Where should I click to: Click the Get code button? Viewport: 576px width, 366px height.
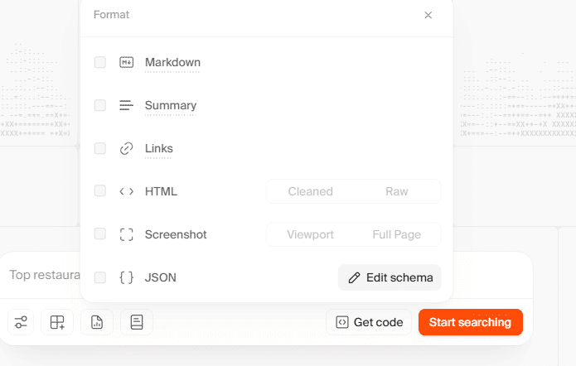370,322
